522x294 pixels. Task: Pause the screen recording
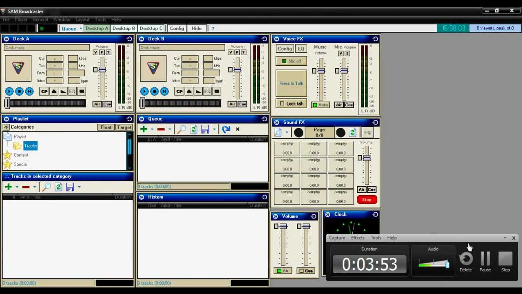click(485, 261)
